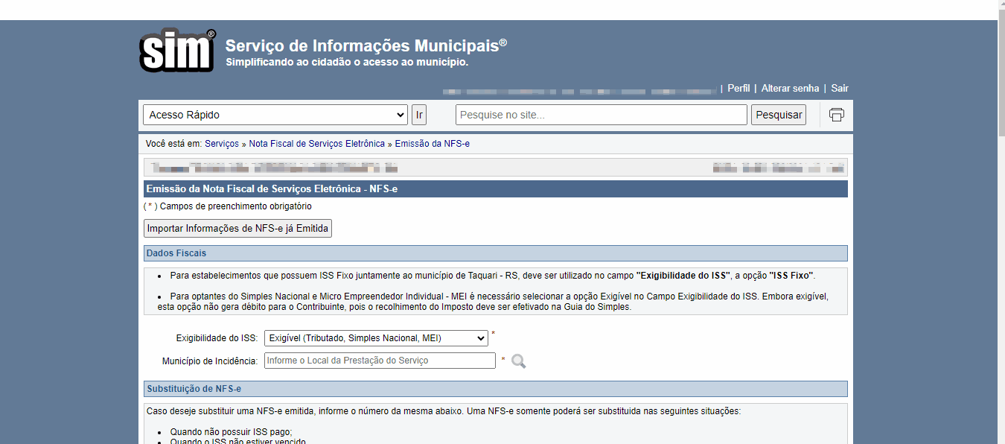1005x444 pixels.
Task: Click the Pesquisar button
Action: tap(779, 115)
